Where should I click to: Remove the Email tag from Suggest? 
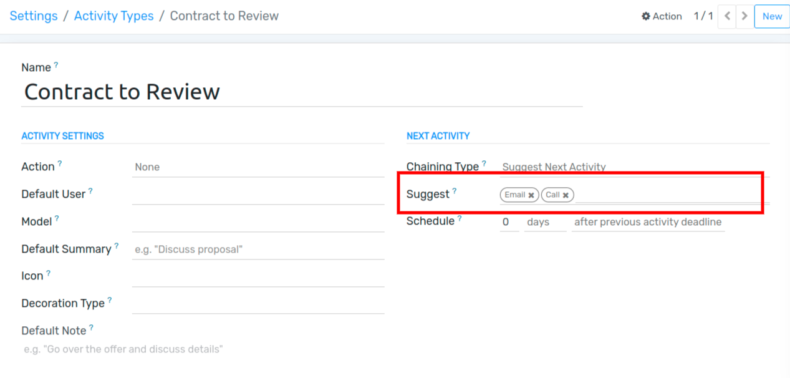[x=531, y=195]
